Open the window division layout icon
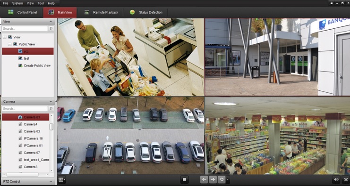Image resolution: width=350 pixels, height=186 pixels. coord(61,180)
